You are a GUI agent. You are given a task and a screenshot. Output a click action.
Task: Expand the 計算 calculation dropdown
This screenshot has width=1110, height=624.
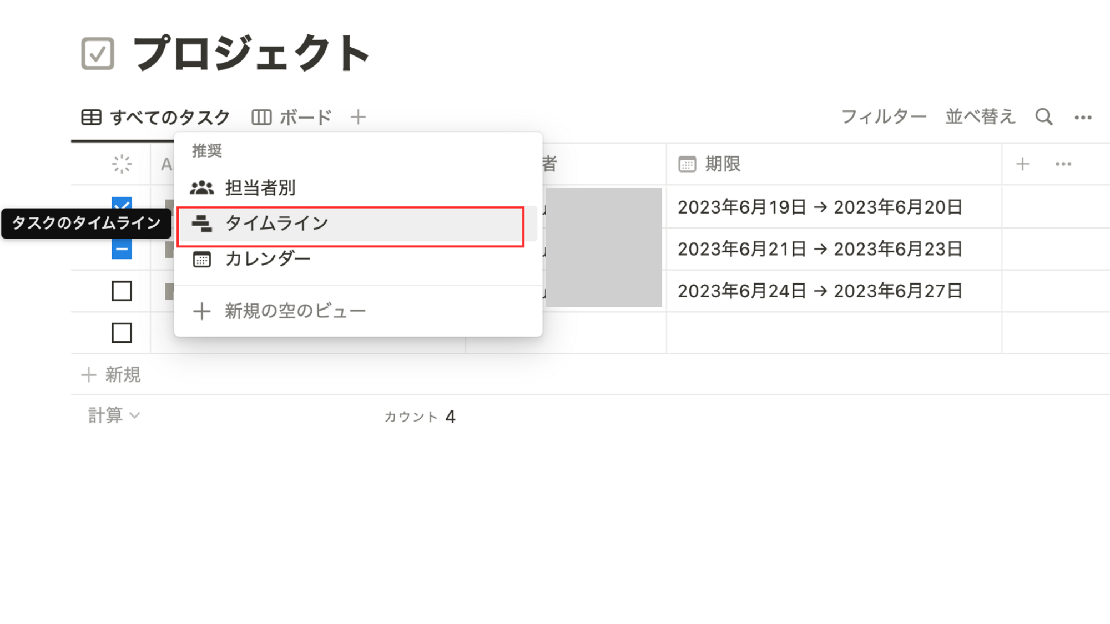tap(114, 415)
